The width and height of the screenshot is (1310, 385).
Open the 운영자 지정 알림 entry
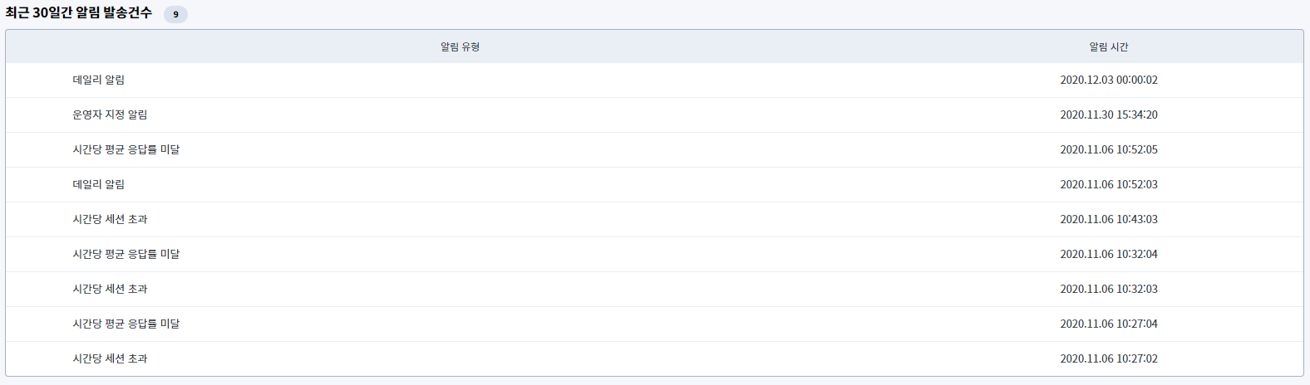tap(110, 115)
